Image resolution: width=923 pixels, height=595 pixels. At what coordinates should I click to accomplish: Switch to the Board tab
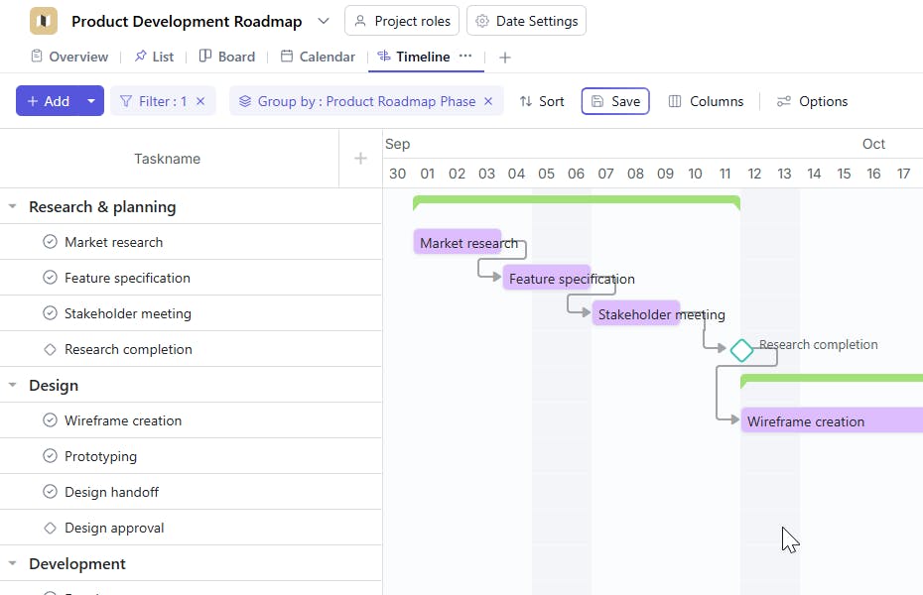pos(227,57)
